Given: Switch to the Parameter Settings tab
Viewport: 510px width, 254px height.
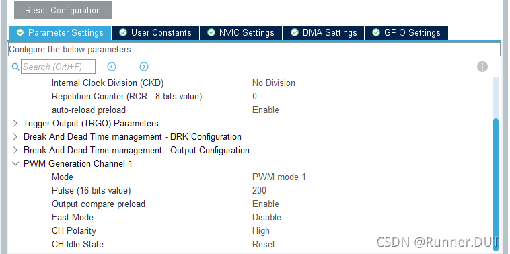Looking at the screenshot, I should click(x=60, y=33).
